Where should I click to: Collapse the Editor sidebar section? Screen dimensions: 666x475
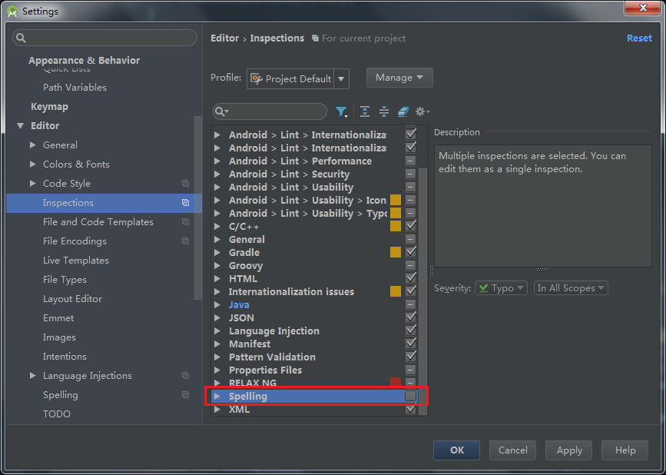point(20,126)
